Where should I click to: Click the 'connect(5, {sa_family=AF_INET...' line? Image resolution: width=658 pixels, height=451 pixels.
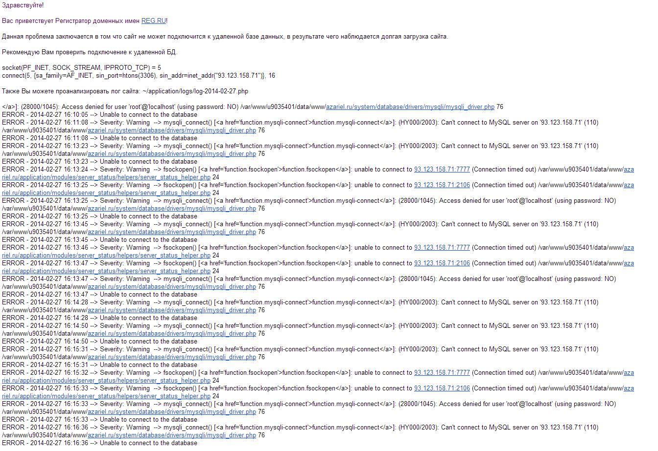click(x=139, y=76)
